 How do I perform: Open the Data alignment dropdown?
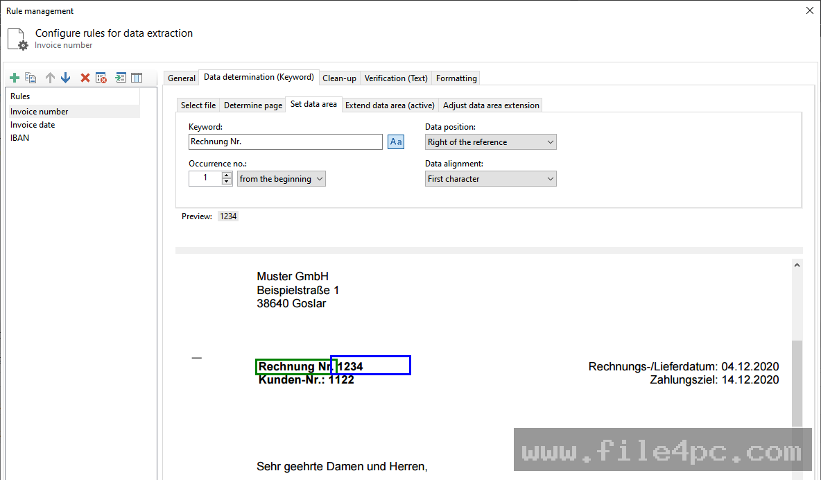coord(491,179)
